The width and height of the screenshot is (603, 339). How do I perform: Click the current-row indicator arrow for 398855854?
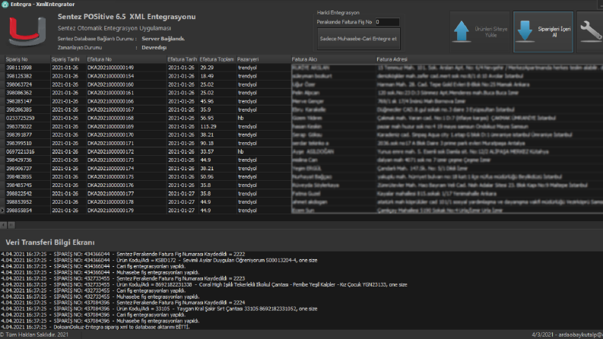tap(2, 211)
